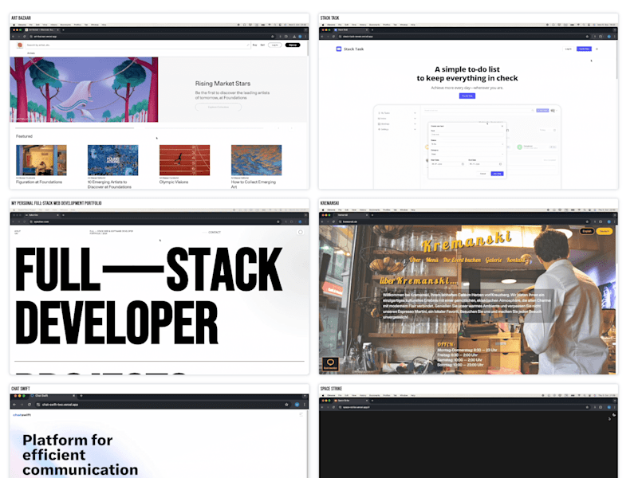Select the English language toggle on Kremanski

point(587,231)
